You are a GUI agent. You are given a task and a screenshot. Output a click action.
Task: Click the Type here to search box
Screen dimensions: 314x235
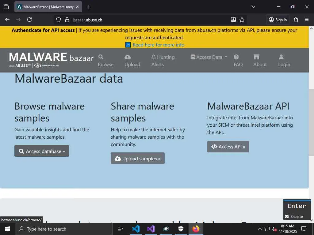pyautogui.click(x=64, y=229)
